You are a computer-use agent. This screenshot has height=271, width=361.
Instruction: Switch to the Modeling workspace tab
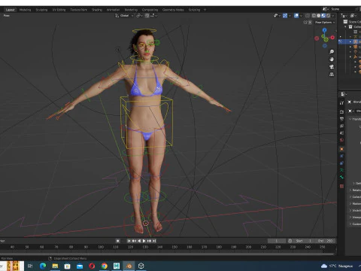pos(25,10)
